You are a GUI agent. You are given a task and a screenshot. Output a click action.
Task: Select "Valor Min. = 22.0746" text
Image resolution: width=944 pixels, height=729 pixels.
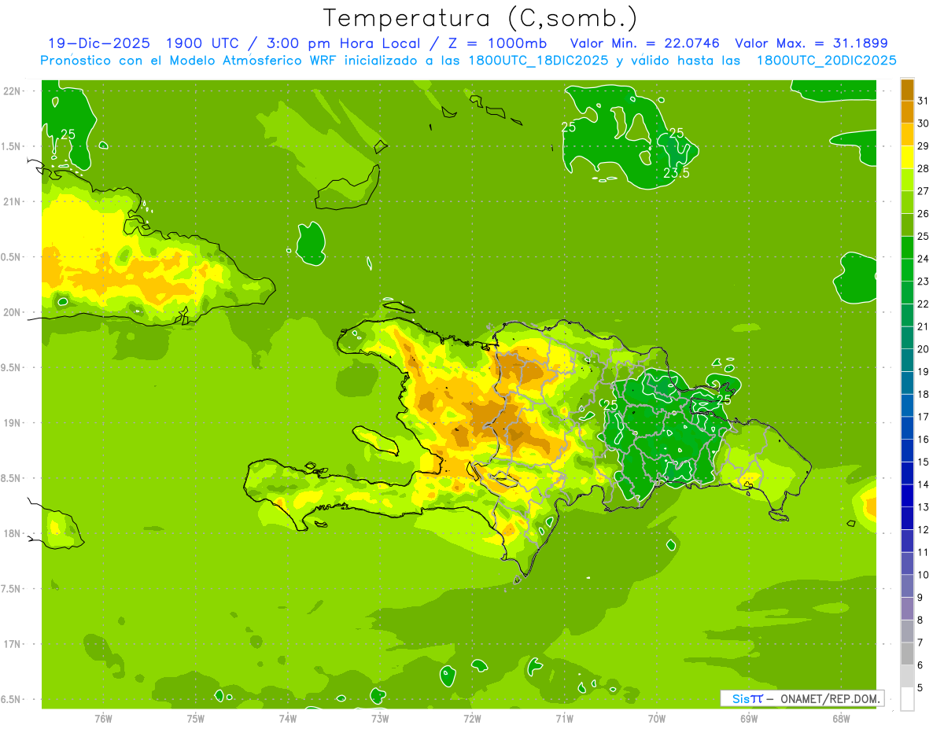644,43
